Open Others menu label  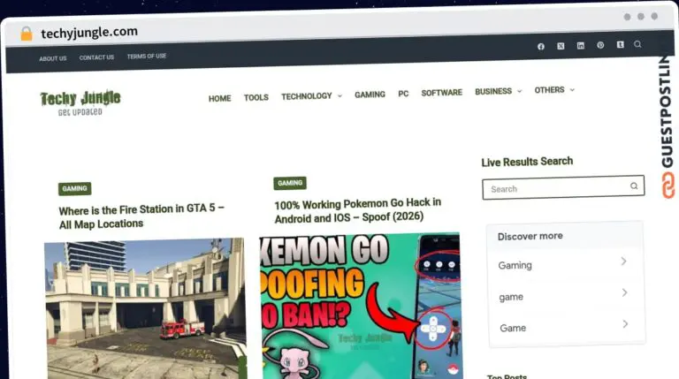click(549, 90)
